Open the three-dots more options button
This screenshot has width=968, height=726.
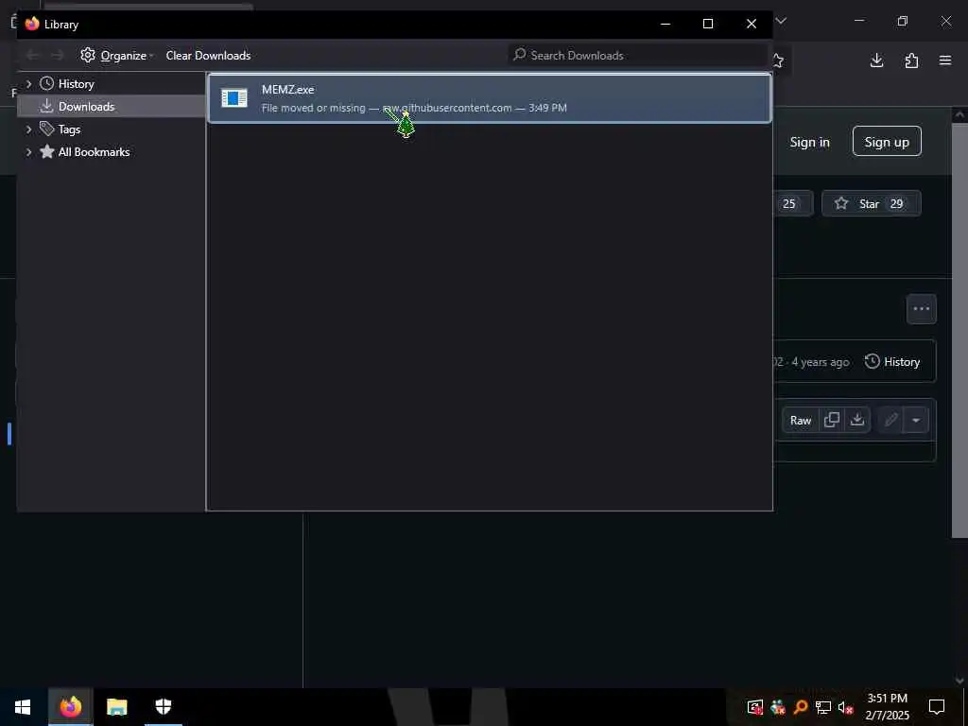click(921, 309)
